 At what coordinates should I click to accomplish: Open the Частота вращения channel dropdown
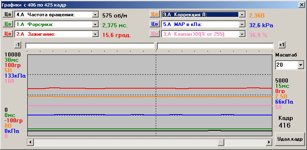pyautogui.click(x=95, y=15)
